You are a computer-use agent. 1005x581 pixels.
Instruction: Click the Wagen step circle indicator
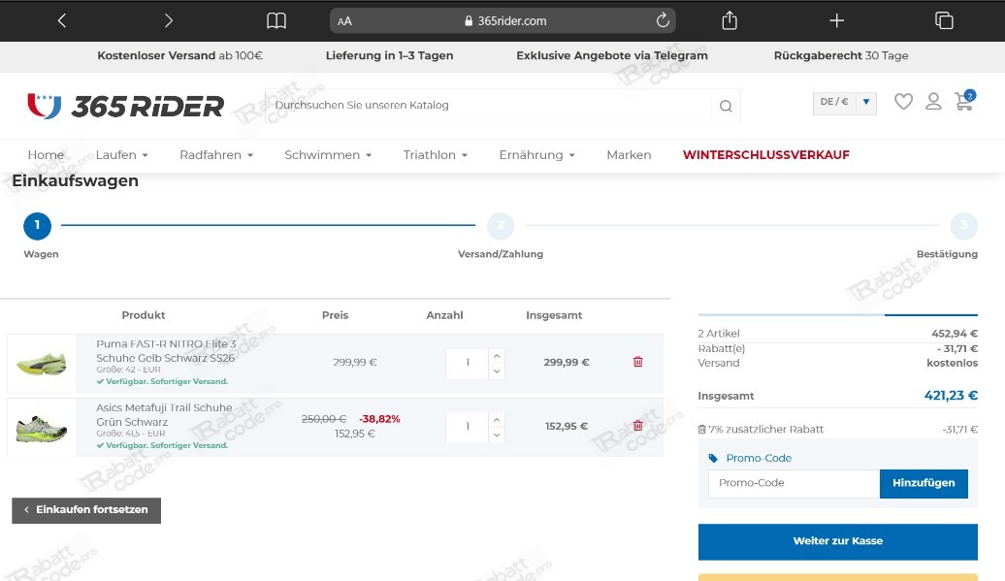click(x=37, y=225)
